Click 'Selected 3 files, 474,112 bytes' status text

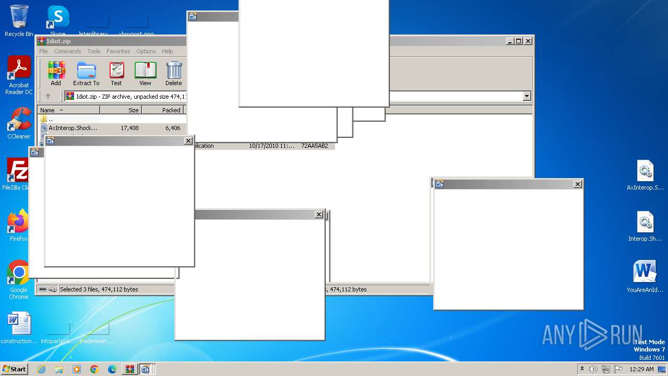pyautogui.click(x=99, y=289)
